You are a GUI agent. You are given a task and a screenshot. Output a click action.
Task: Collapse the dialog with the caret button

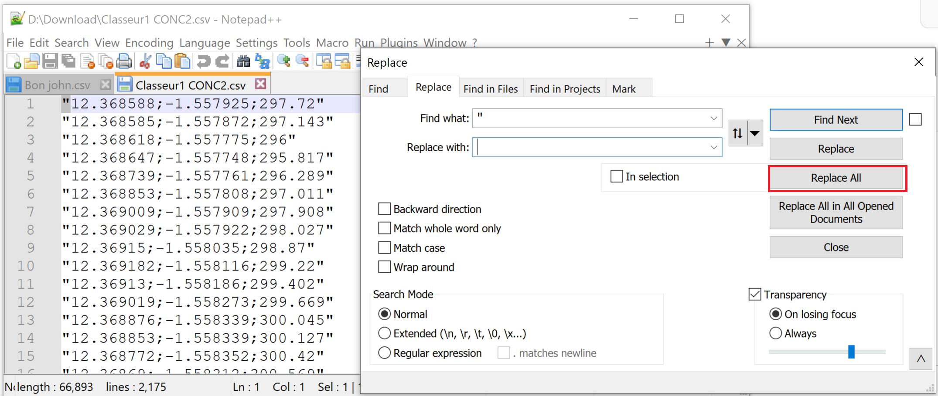coord(921,359)
